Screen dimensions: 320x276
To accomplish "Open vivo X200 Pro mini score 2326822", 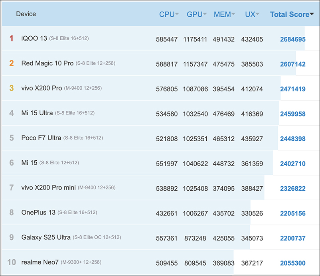I will click(292, 189).
